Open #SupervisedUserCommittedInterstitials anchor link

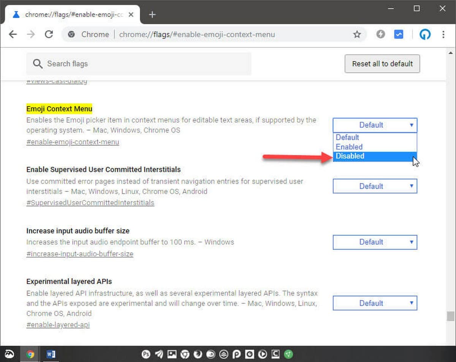click(90, 203)
